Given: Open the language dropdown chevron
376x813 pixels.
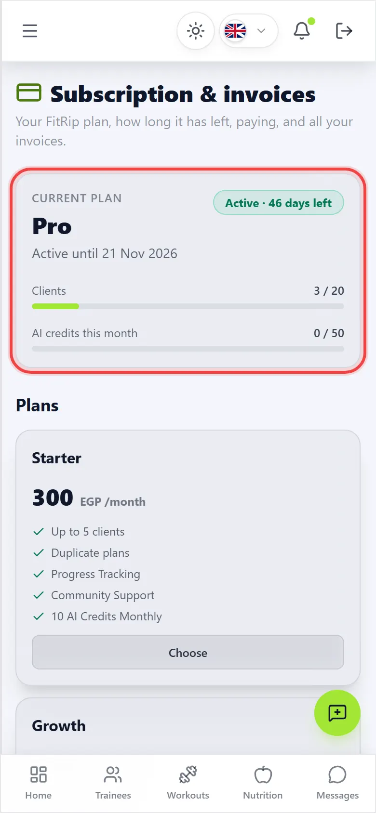Looking at the screenshot, I should (261, 31).
